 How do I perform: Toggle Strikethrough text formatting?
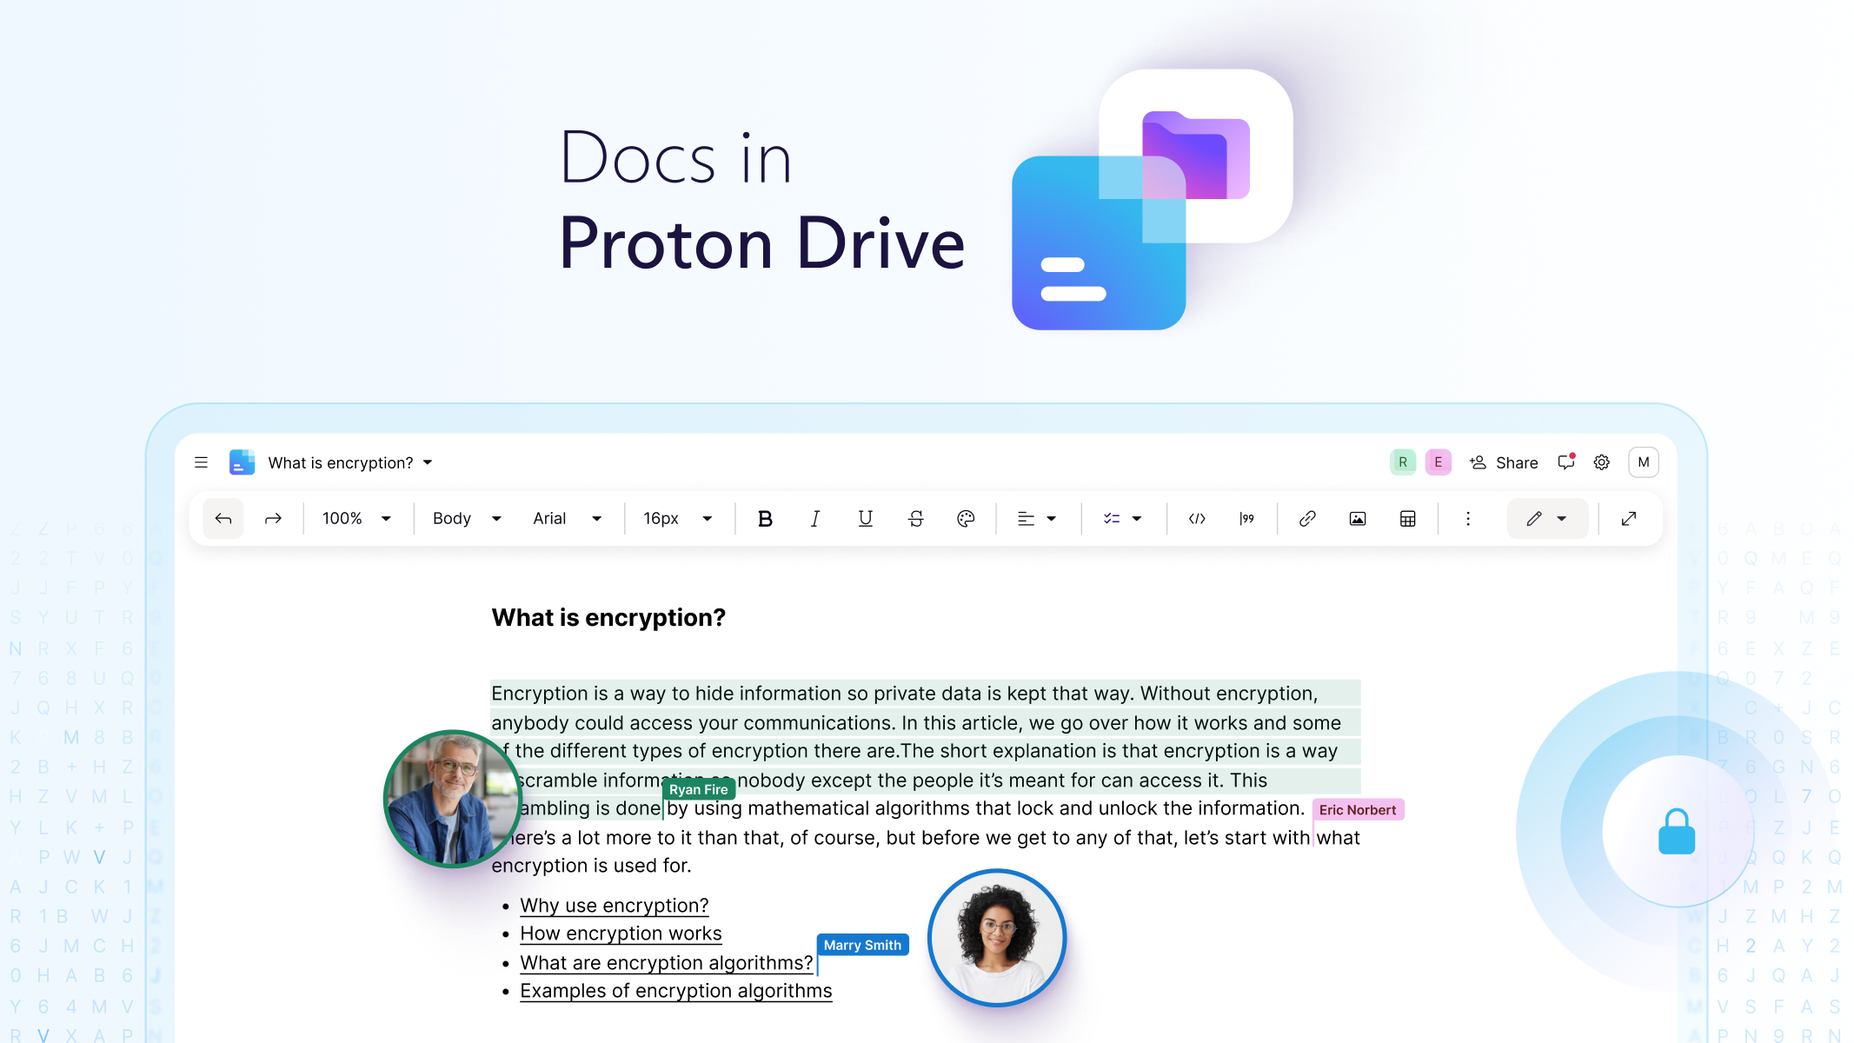tap(917, 517)
